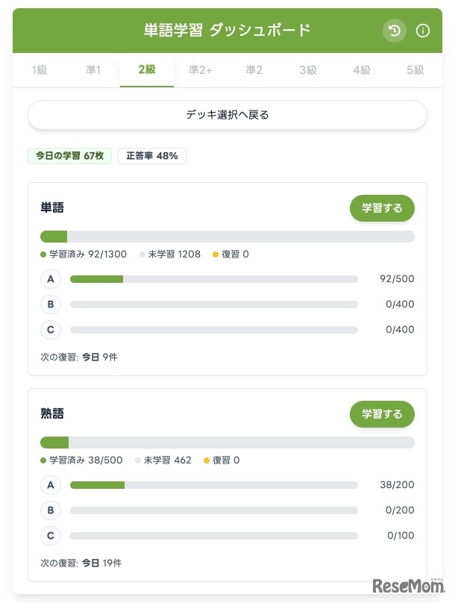The width and height of the screenshot is (455, 603).
Task: Start 学習する for 熟語 deck
Action: click(382, 413)
